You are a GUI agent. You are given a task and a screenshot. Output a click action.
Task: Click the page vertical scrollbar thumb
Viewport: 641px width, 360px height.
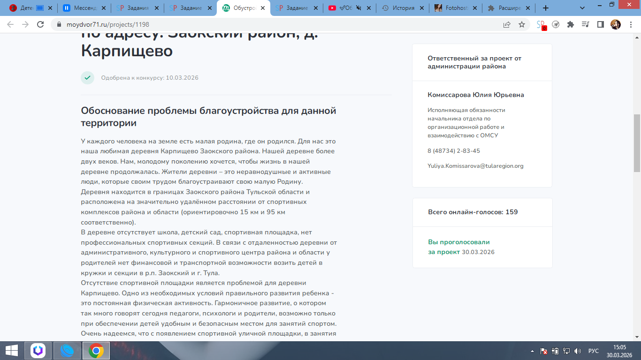point(637,143)
